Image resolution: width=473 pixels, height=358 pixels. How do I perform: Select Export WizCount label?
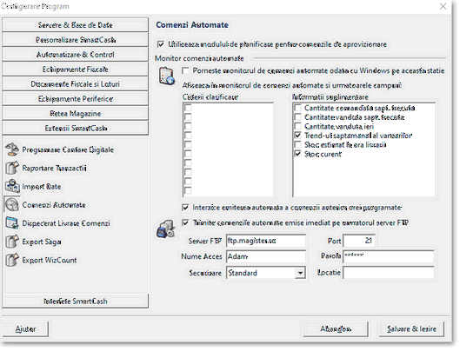tap(50, 260)
